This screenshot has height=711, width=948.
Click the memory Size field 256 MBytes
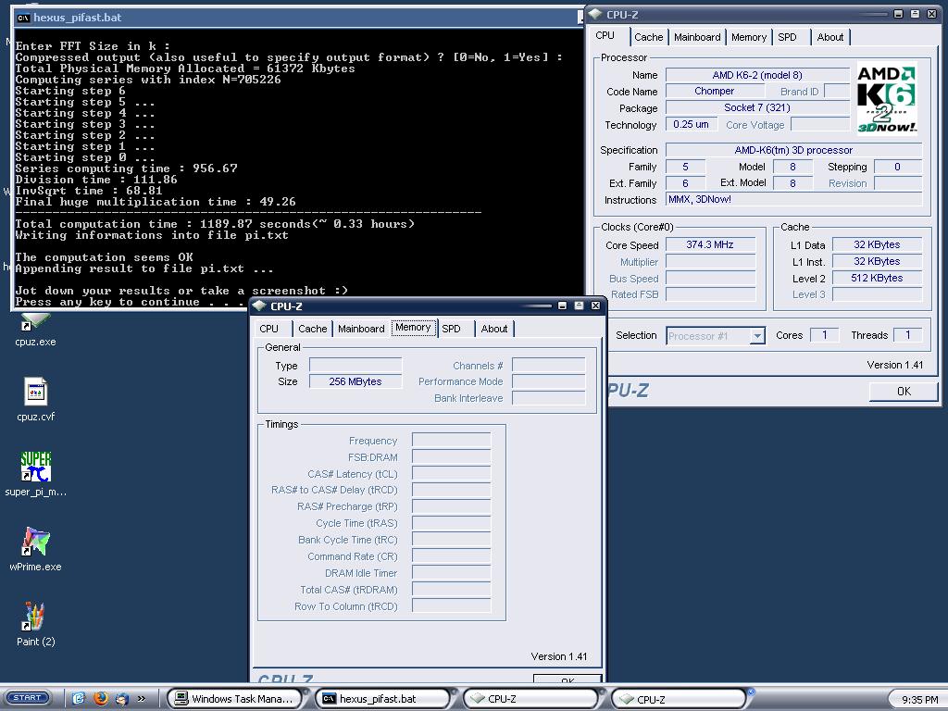coord(355,381)
